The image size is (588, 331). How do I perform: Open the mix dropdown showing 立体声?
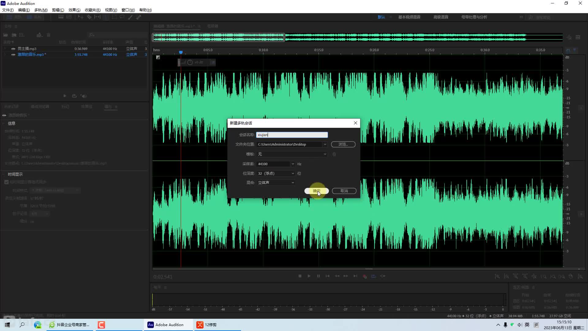click(276, 183)
